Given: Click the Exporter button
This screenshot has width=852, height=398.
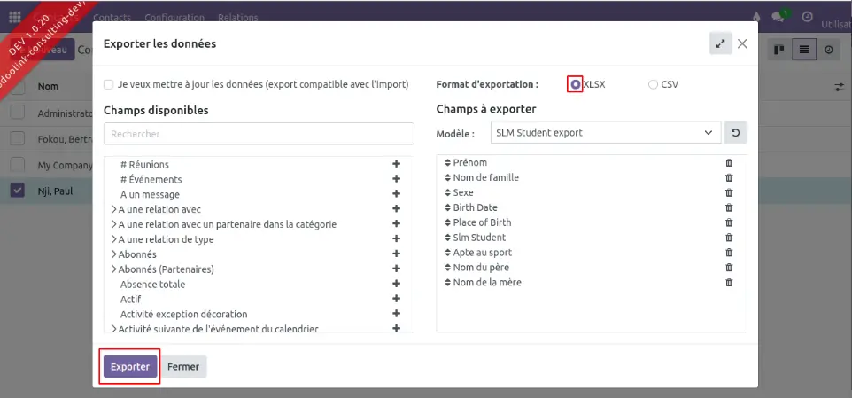Looking at the screenshot, I should pyautogui.click(x=130, y=367).
